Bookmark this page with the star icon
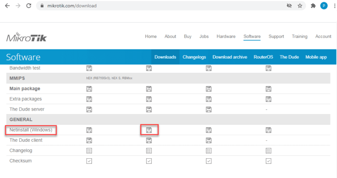This screenshot has height=178, width=337. [x=300, y=6]
